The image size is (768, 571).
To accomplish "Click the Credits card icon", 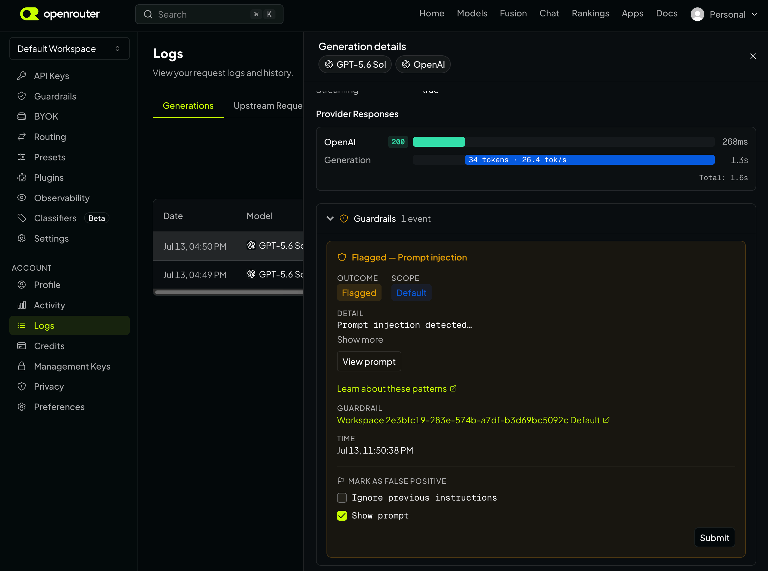I will (x=22, y=346).
